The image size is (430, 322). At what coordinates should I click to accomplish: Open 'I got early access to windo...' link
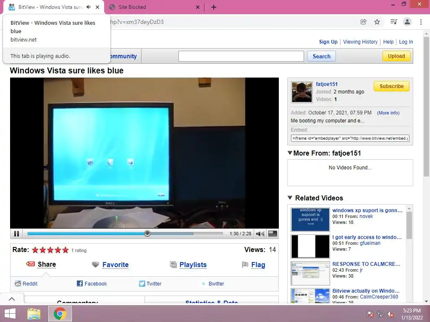(x=367, y=237)
